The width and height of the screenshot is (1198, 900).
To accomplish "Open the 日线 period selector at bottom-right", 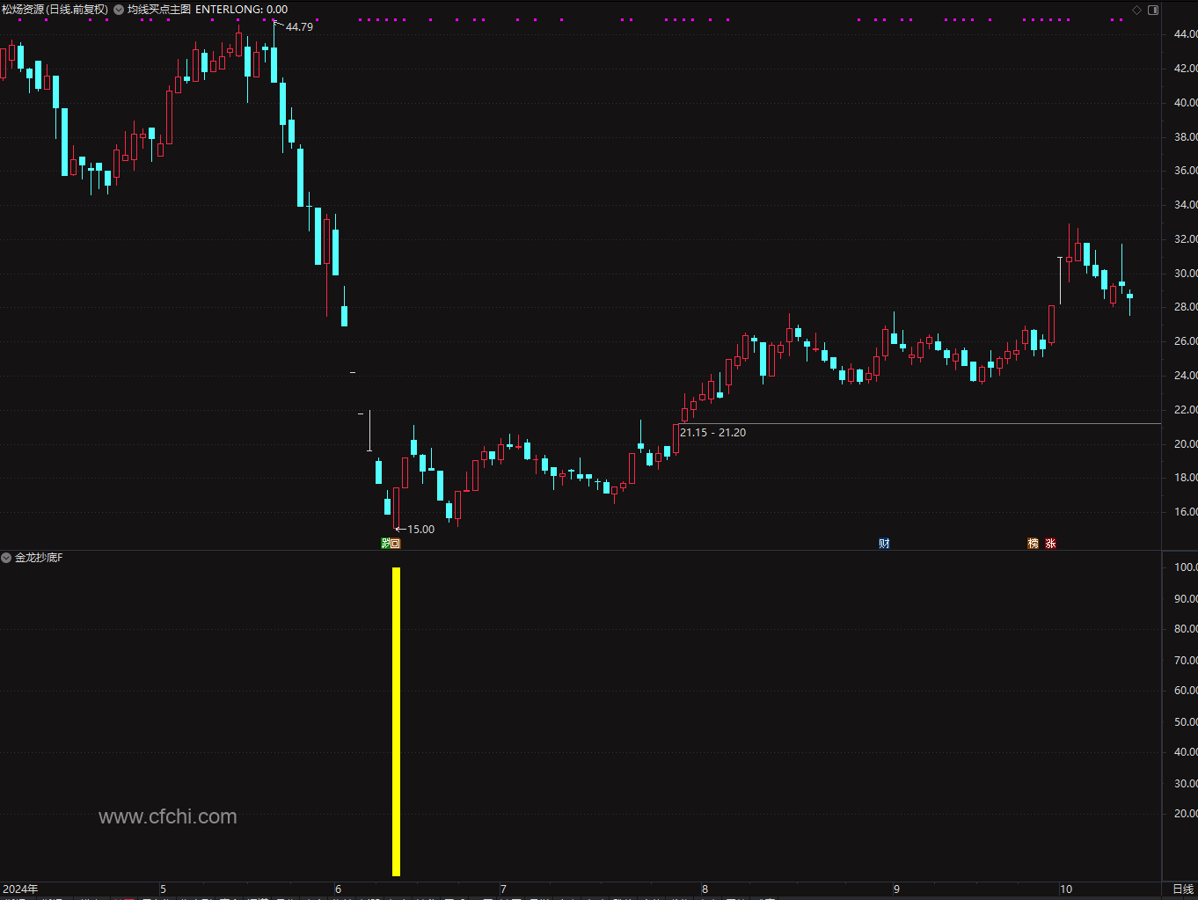I will [1183, 889].
